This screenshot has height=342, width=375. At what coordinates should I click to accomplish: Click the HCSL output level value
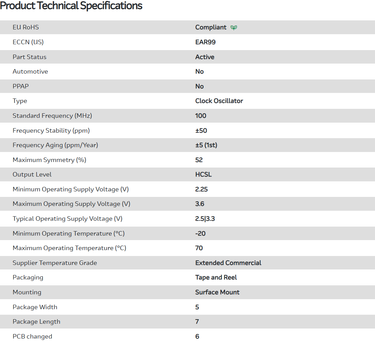(x=203, y=174)
